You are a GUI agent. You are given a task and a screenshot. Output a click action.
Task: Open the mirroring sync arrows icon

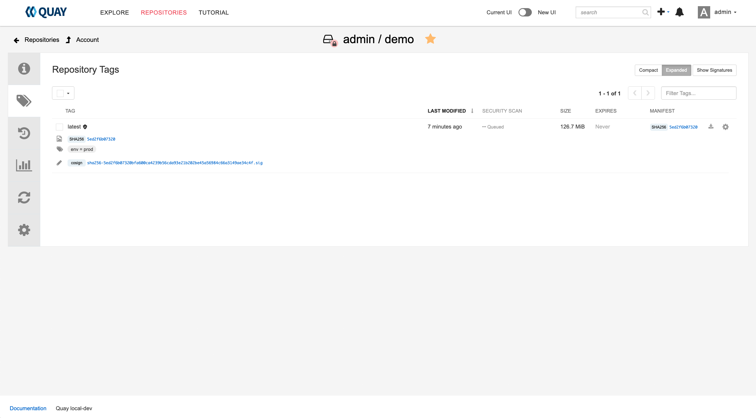pyautogui.click(x=24, y=197)
